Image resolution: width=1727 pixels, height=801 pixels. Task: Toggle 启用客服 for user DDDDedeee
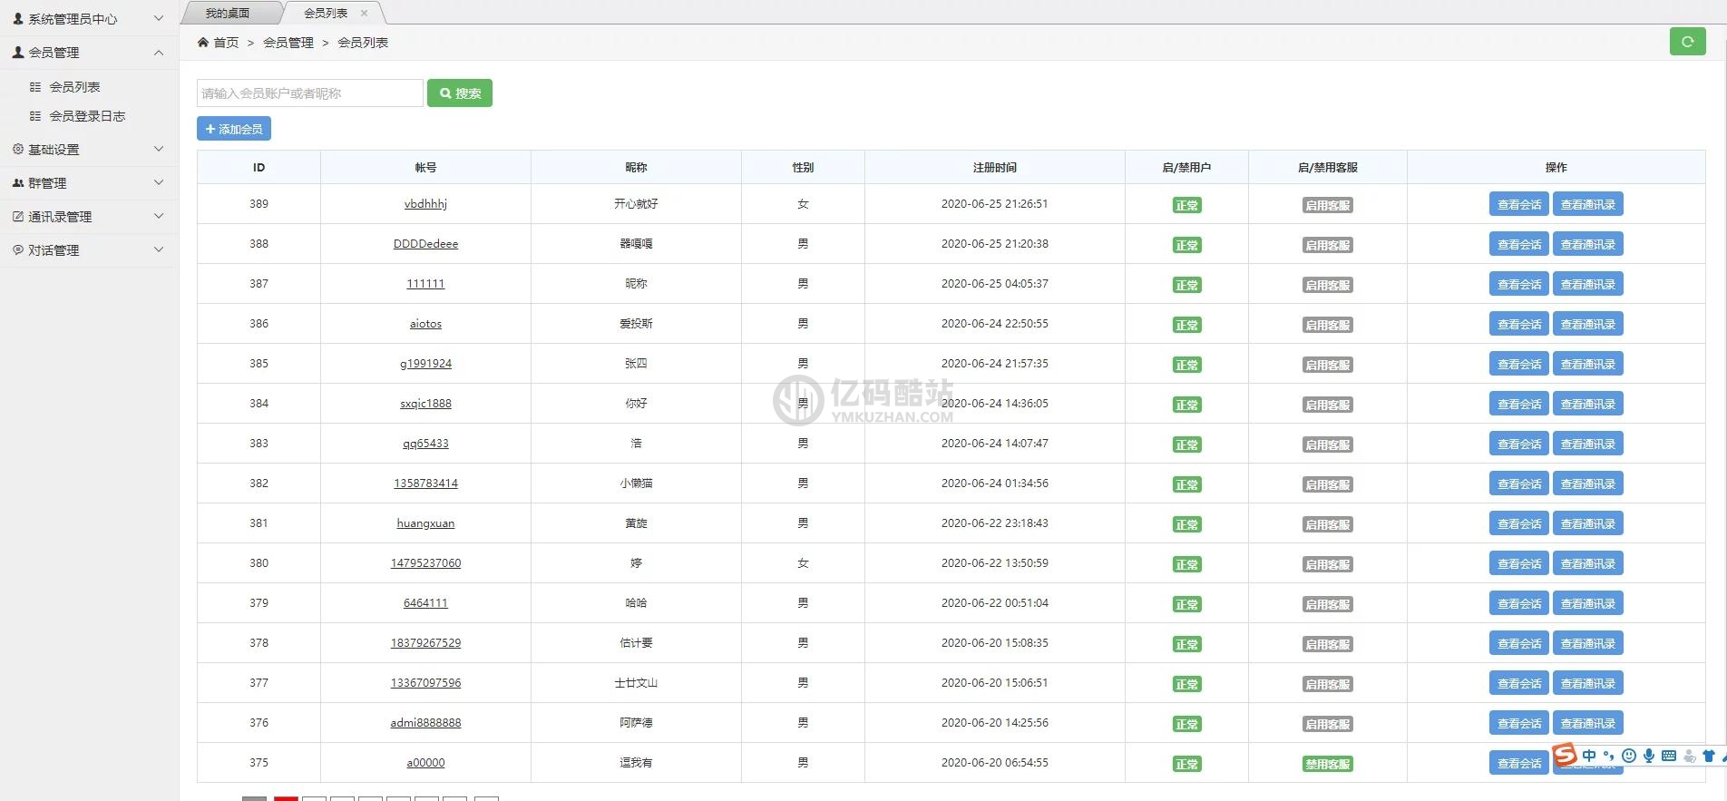click(1328, 245)
